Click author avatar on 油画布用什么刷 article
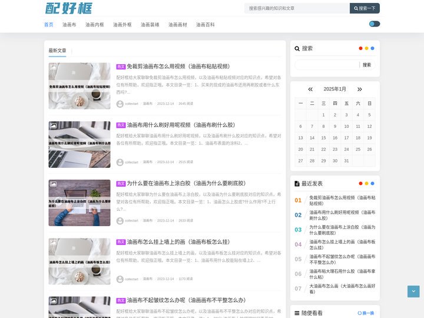424x318 pixels. click(x=120, y=163)
